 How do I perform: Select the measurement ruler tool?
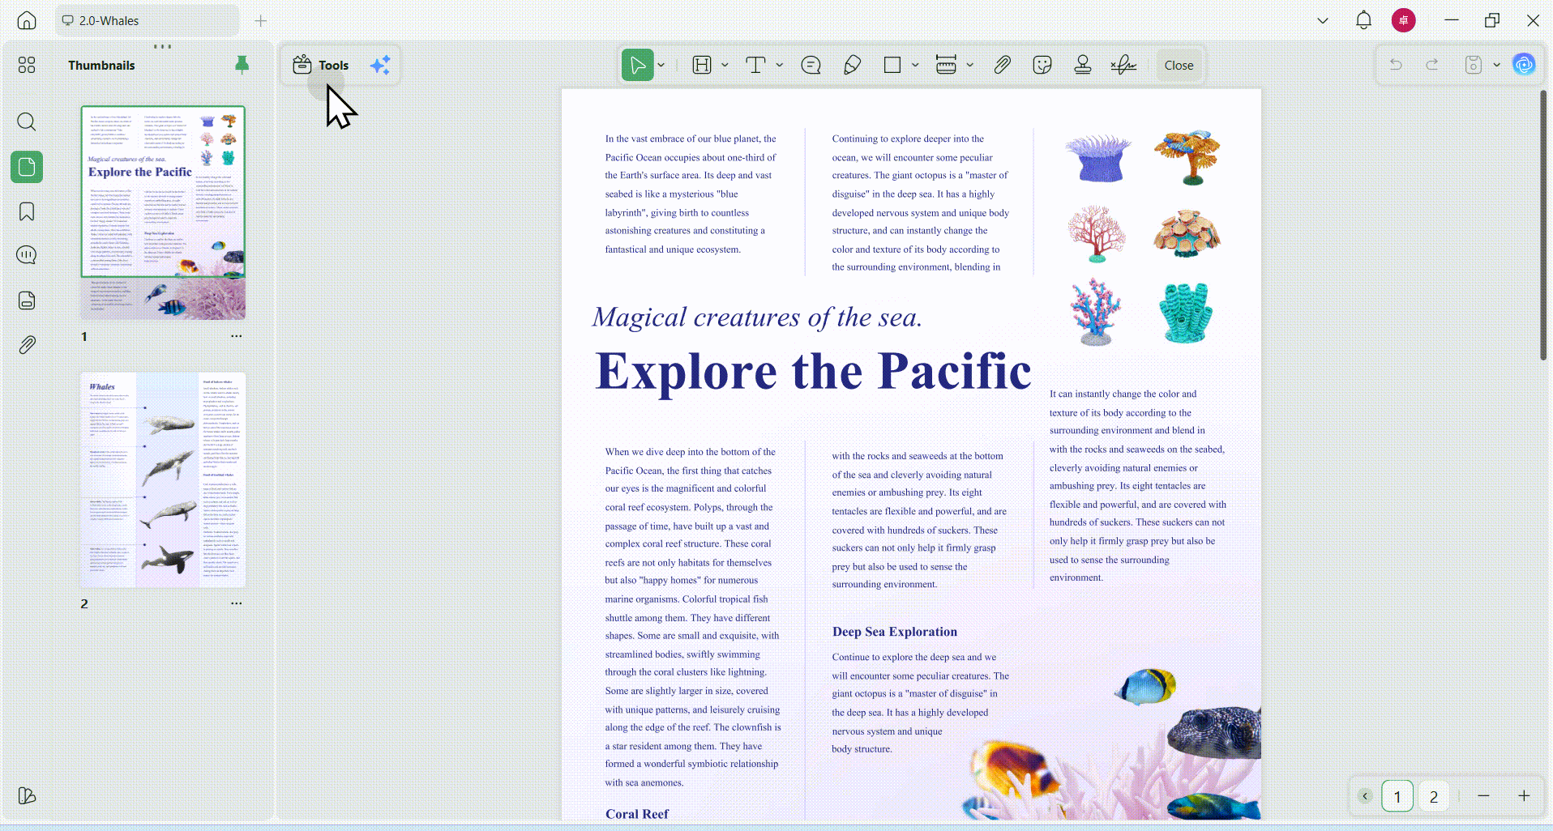[x=946, y=65]
